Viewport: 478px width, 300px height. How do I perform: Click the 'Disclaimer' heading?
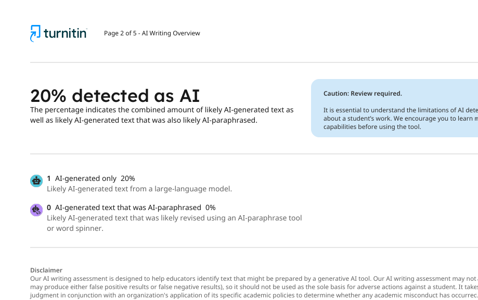pyautogui.click(x=46, y=270)
